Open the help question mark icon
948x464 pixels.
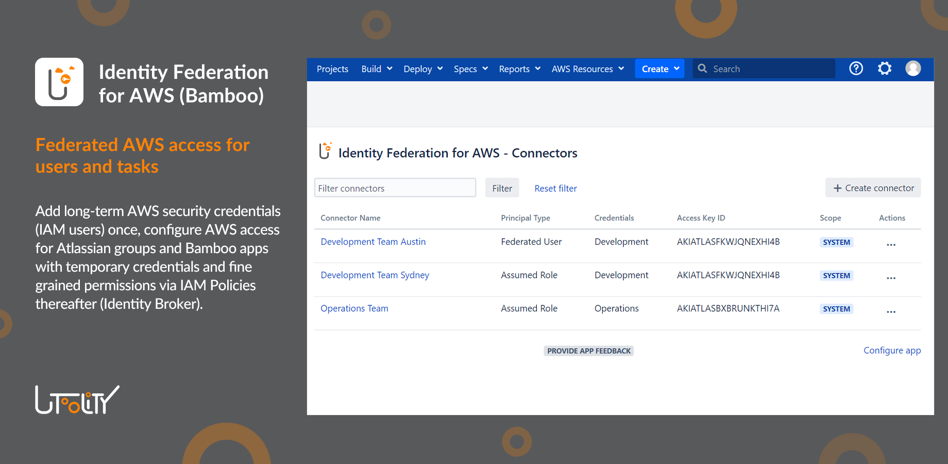click(856, 69)
